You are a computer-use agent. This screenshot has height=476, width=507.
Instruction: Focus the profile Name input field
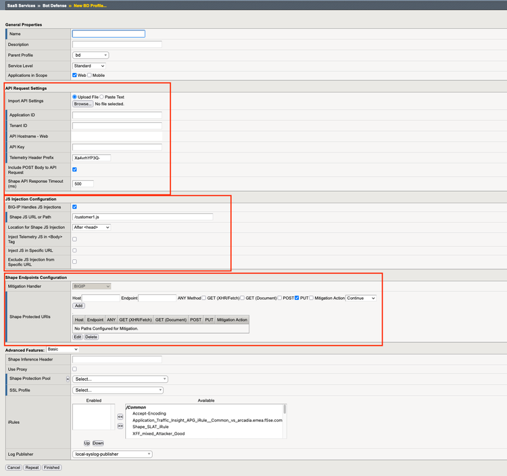click(x=108, y=34)
